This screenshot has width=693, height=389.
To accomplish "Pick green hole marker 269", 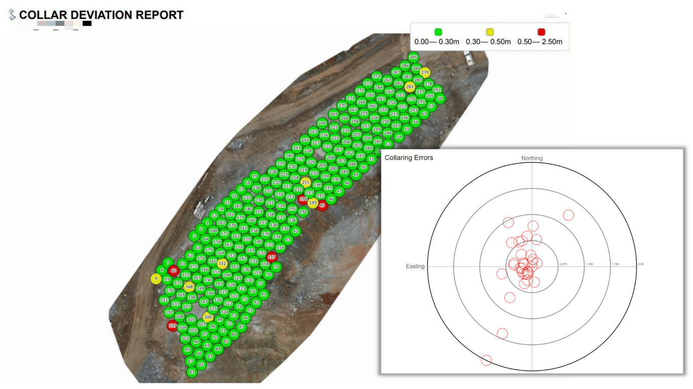I will 333,114.
